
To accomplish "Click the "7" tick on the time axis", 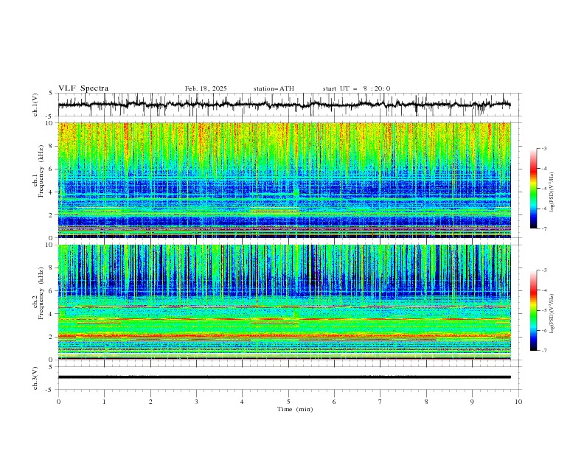I will [x=380, y=402].
